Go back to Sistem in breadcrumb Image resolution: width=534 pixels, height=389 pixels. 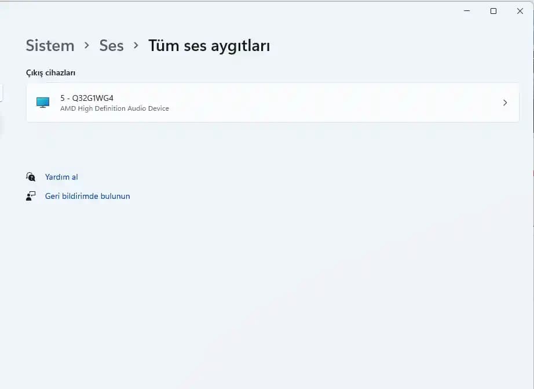pos(50,46)
